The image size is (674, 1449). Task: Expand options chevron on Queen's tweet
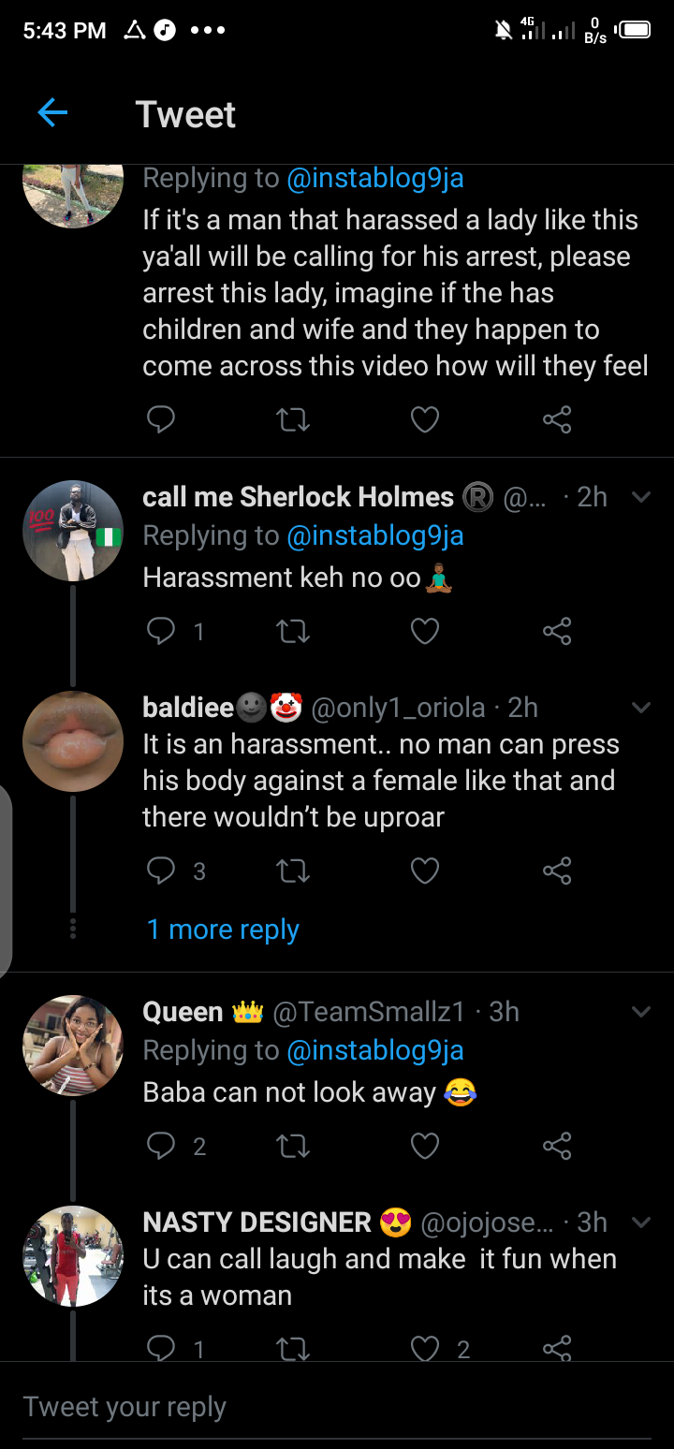point(641,1012)
